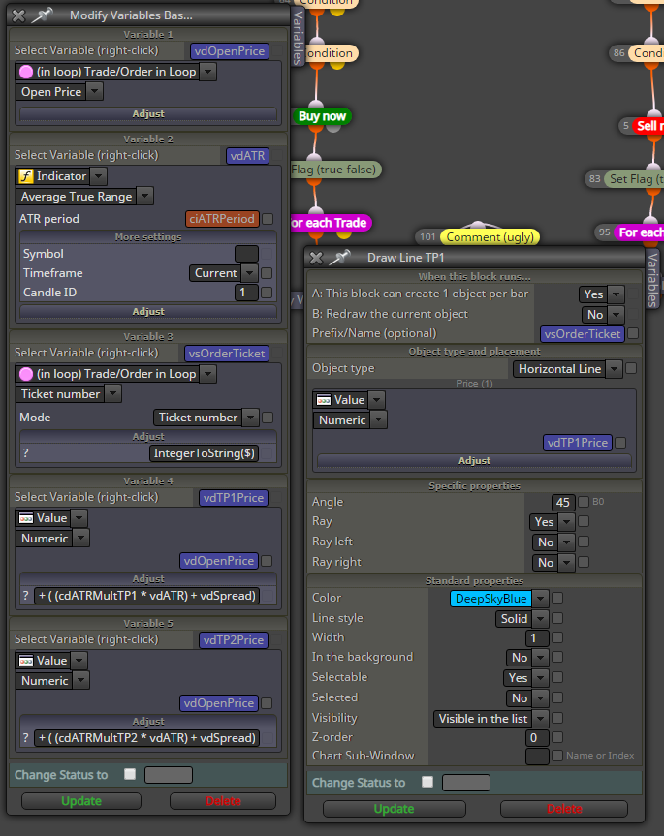Click the question mark beside the cdATRMultTP2 formula
664x836 pixels.
tap(25, 738)
